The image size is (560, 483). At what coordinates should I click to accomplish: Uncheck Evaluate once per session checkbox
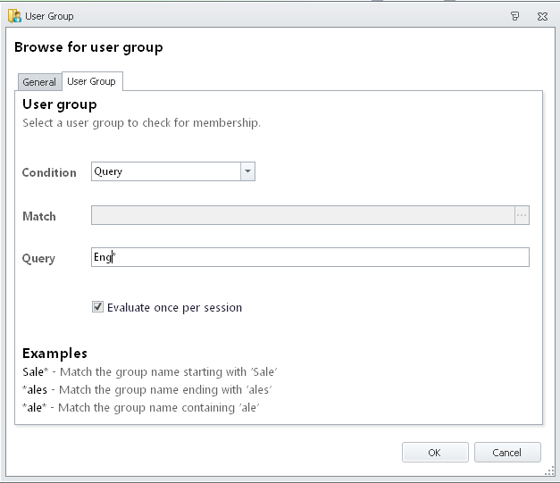pyautogui.click(x=97, y=306)
